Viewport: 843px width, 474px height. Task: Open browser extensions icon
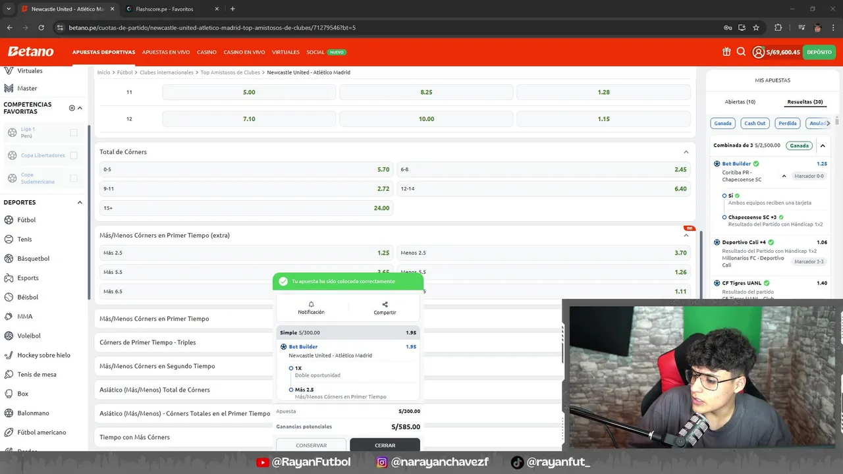(778, 28)
